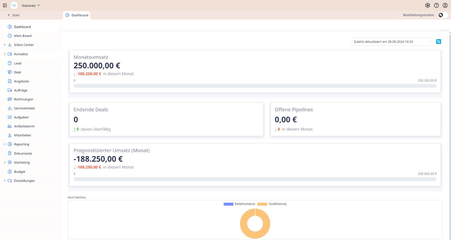
Task: Click the blue refresh dashboard icon
Action: pyautogui.click(x=439, y=42)
